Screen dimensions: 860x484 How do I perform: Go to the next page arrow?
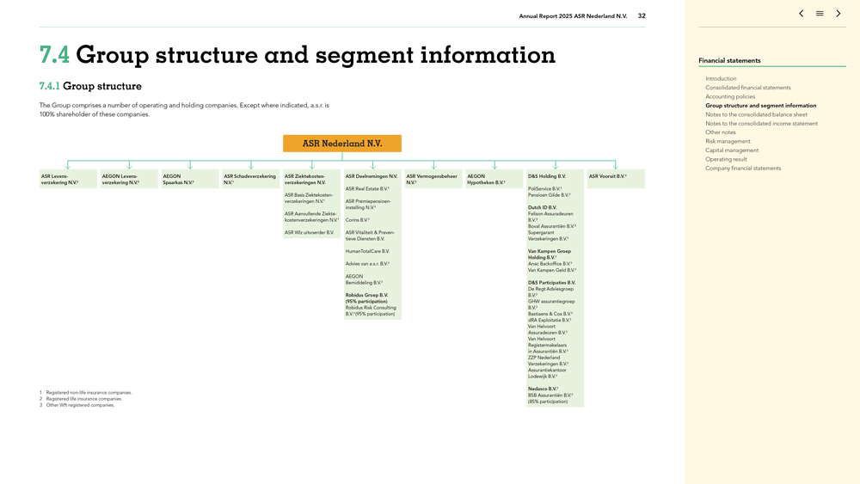click(x=838, y=14)
